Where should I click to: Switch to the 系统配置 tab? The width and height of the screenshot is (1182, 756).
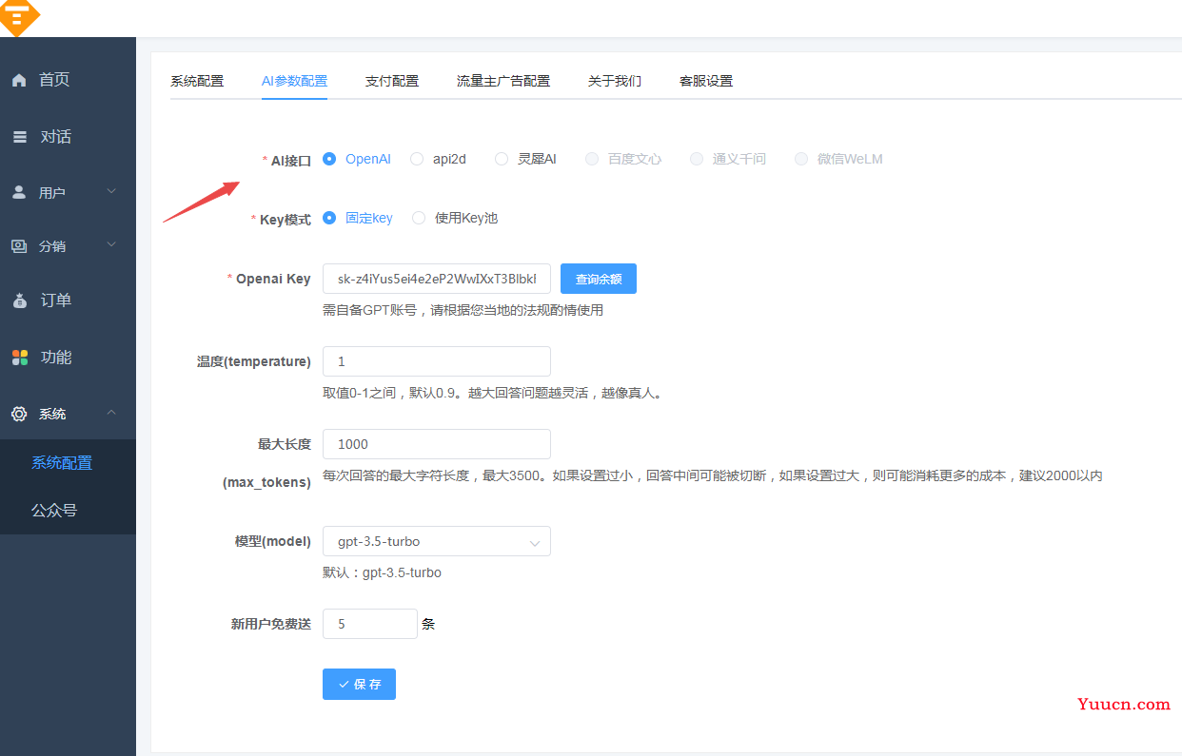pos(197,81)
